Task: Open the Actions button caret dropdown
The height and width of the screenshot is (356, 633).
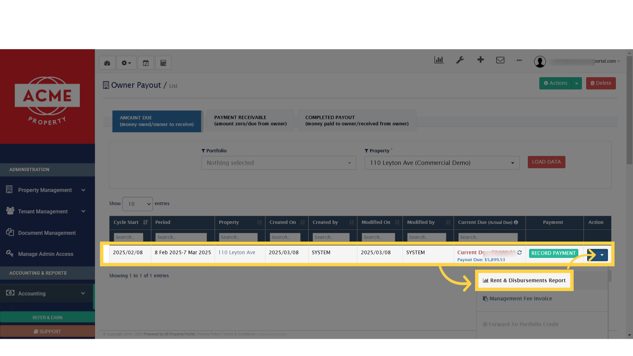Action: tap(577, 83)
